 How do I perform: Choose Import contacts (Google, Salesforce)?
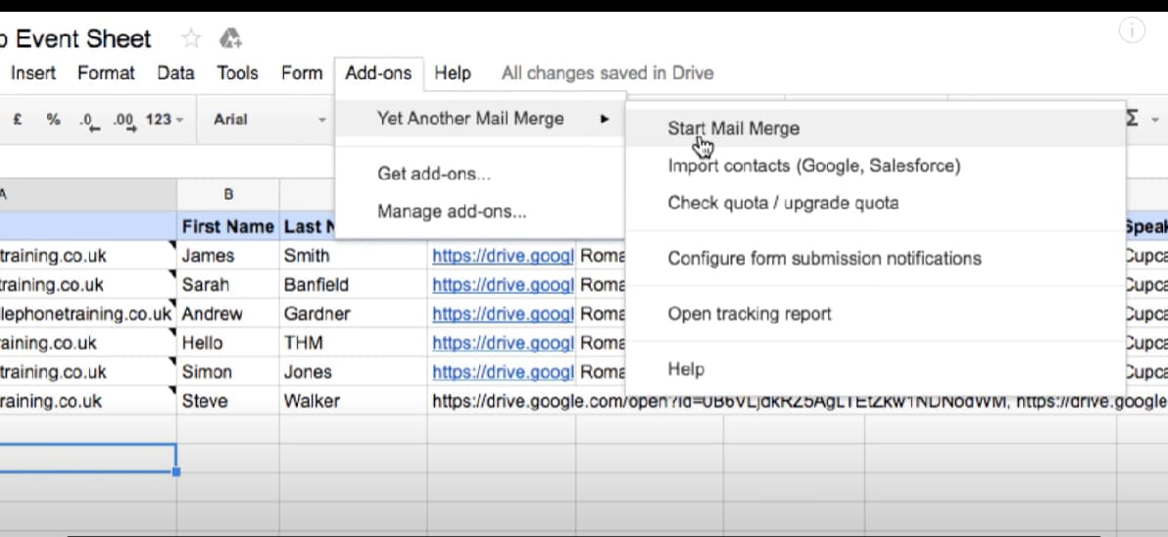pos(875,166)
